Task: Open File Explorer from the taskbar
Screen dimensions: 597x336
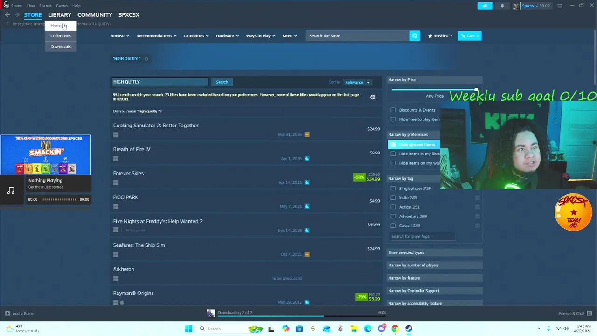Action: point(354,329)
